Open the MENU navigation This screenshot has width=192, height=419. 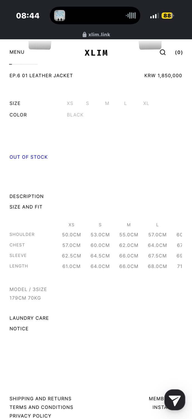[x=17, y=52]
